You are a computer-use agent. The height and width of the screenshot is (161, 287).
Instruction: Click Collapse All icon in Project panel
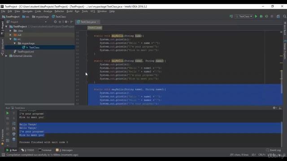click(60, 22)
